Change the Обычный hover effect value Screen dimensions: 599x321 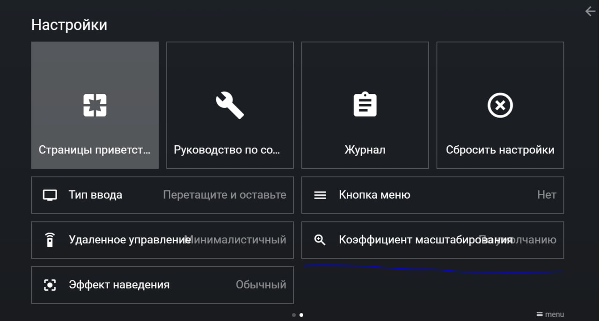tap(261, 285)
